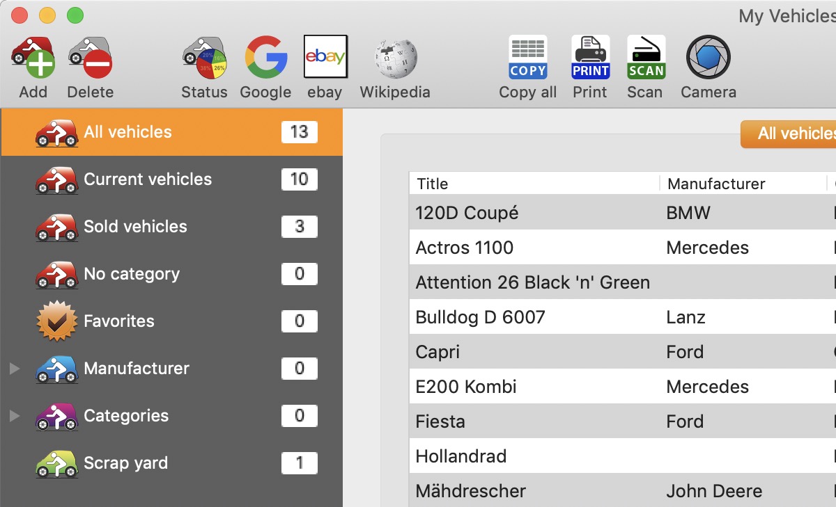Look up via the Wikipedia icon
The width and height of the screenshot is (836, 507).
coord(395,57)
